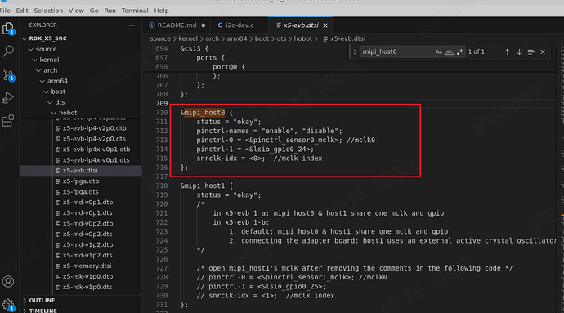Click the arm64 breadcrumb segment

pos(237,38)
